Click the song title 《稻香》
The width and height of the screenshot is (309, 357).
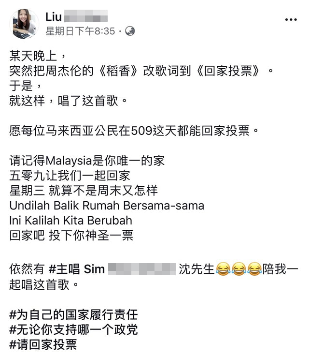[x=118, y=71]
